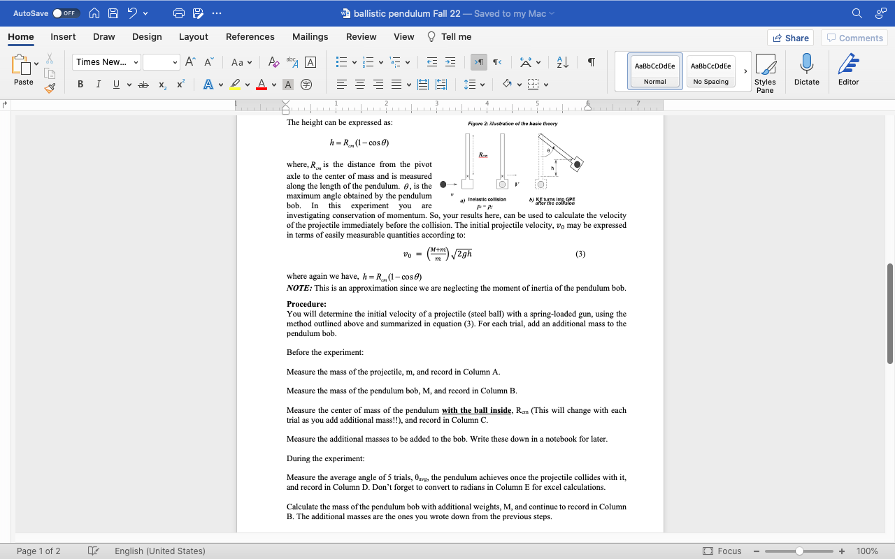This screenshot has height=559, width=895.
Task: Click English (United States) language
Action: 160,551
